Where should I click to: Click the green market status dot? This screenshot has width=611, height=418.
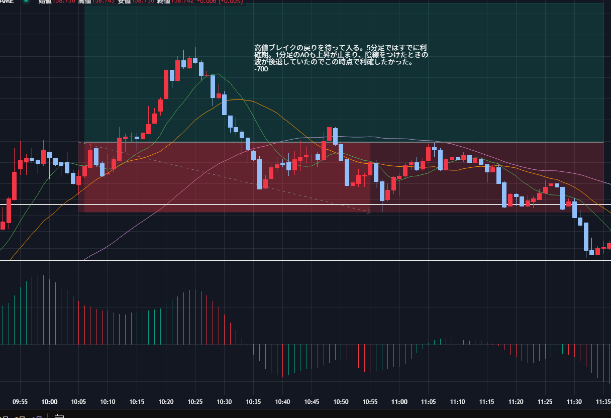click(x=27, y=2)
